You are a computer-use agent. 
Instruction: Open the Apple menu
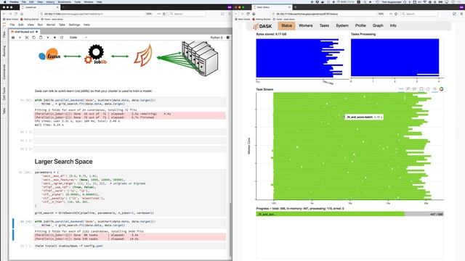4,1
